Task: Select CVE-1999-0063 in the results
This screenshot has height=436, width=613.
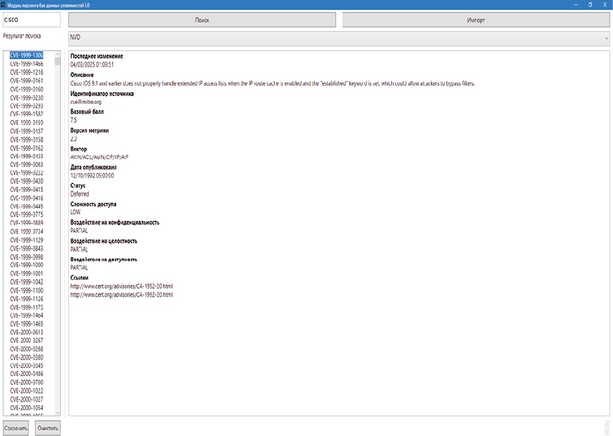Action: tap(26, 164)
